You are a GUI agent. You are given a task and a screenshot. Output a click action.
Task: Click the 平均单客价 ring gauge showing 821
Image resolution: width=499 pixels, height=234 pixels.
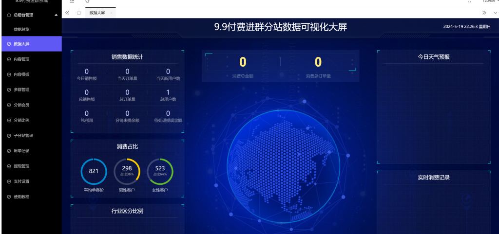94,171
